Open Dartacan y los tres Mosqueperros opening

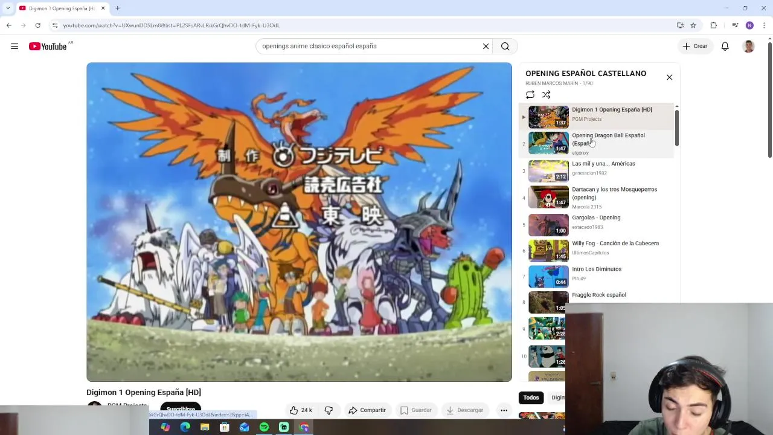click(x=597, y=197)
